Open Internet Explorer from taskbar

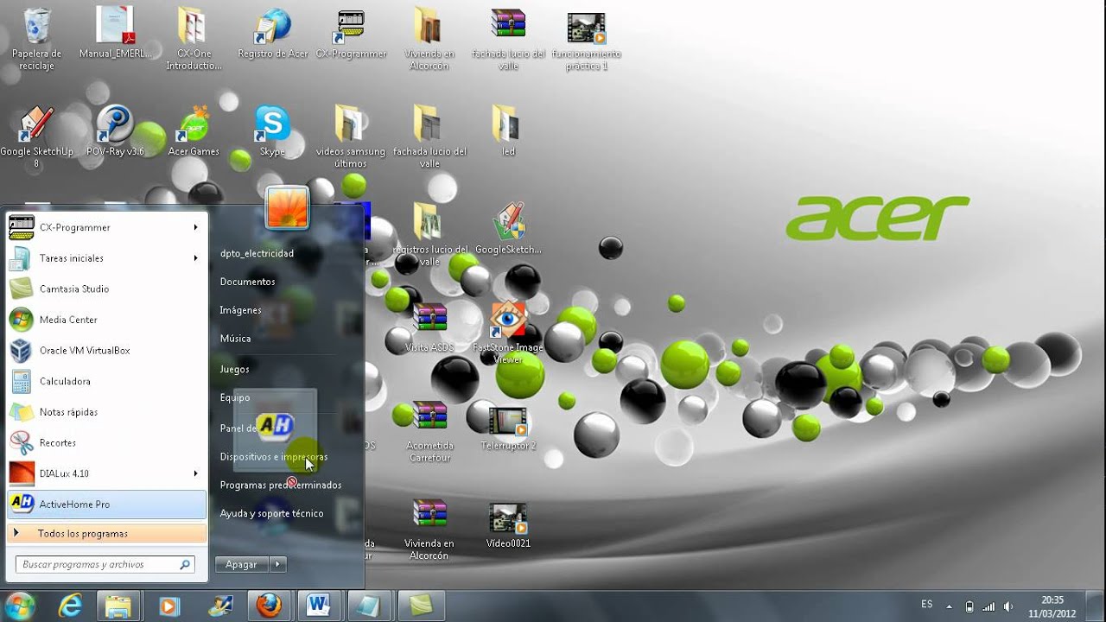click(x=70, y=606)
